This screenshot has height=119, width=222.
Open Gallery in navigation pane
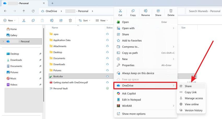12,35
